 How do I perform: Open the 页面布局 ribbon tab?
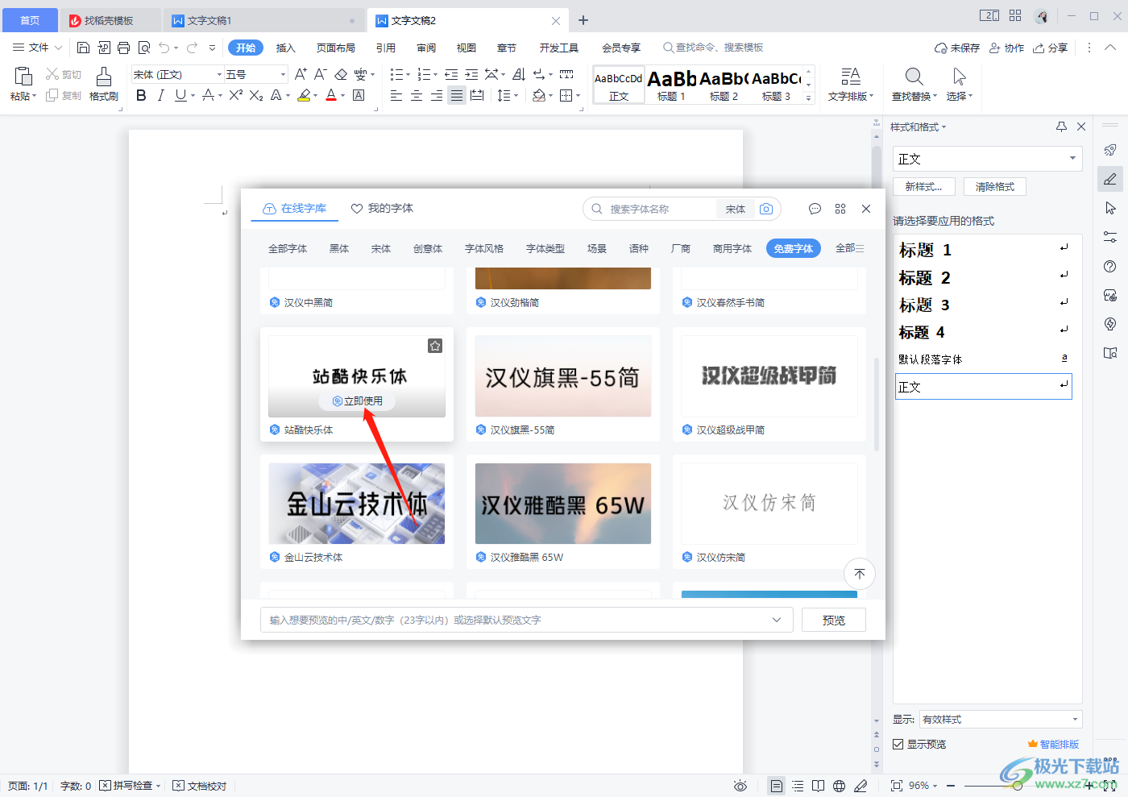click(x=336, y=48)
